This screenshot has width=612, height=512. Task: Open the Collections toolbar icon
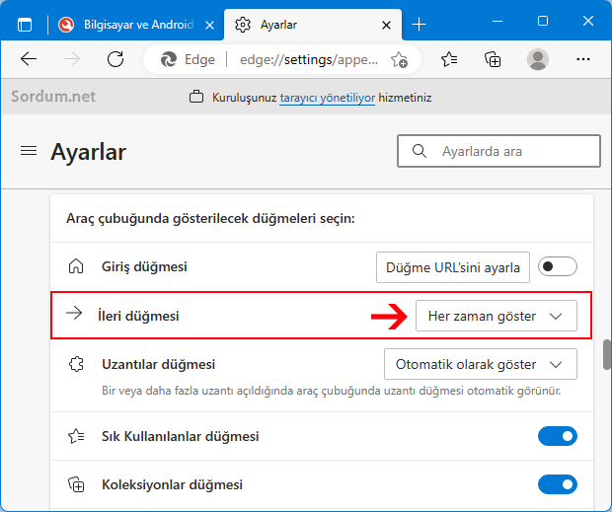tap(493, 59)
